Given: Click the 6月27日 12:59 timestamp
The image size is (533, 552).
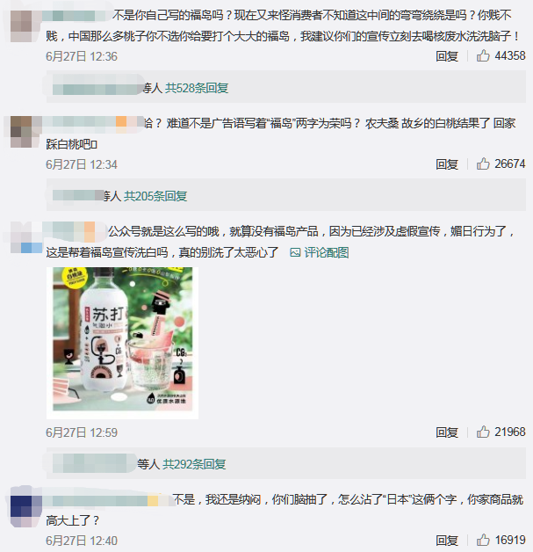Looking at the screenshot, I should pyautogui.click(x=82, y=432).
